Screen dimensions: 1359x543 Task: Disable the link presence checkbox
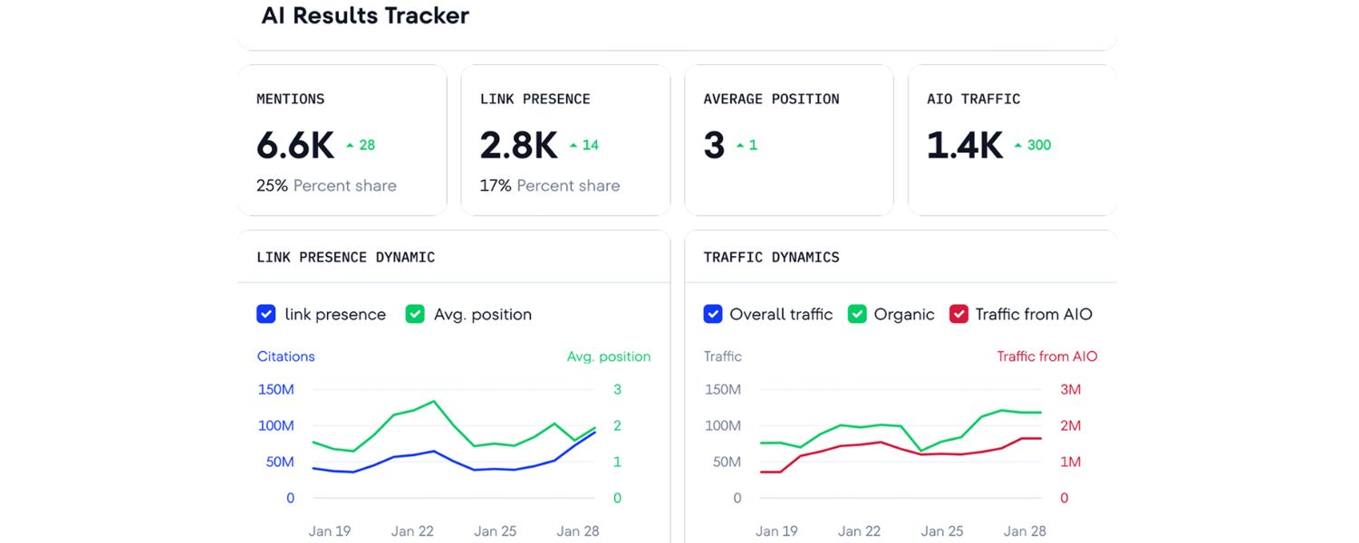[265, 314]
